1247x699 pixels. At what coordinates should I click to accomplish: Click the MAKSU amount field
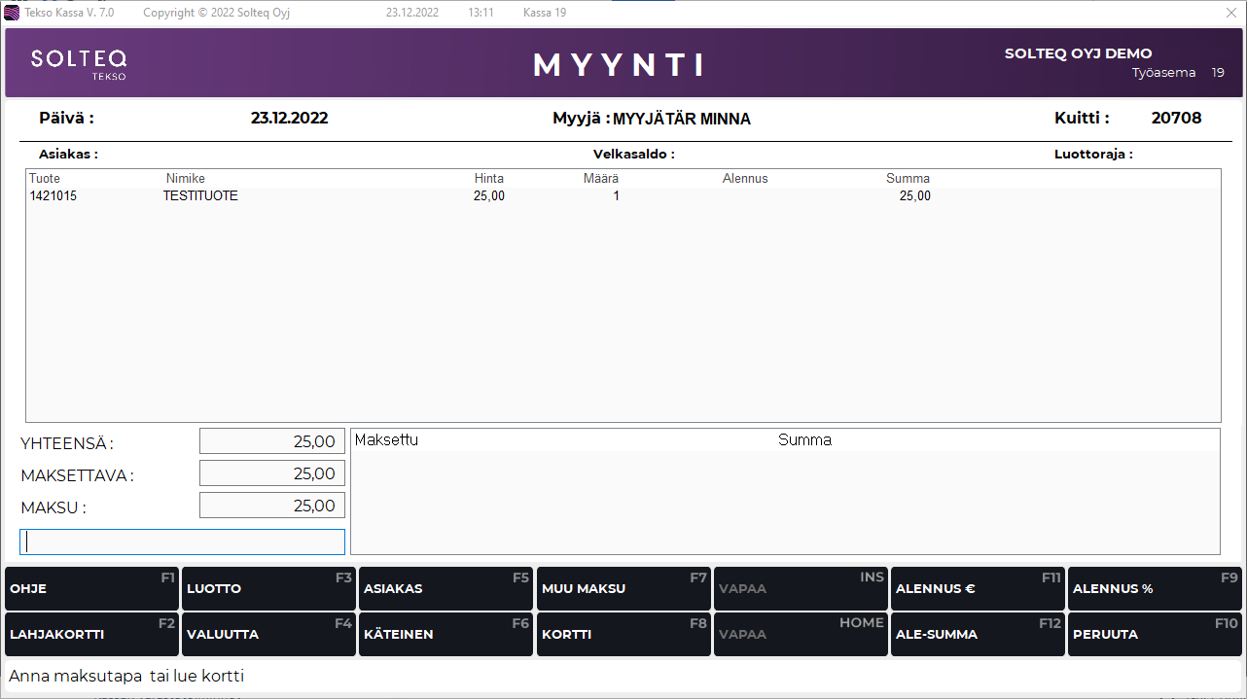[272, 506]
